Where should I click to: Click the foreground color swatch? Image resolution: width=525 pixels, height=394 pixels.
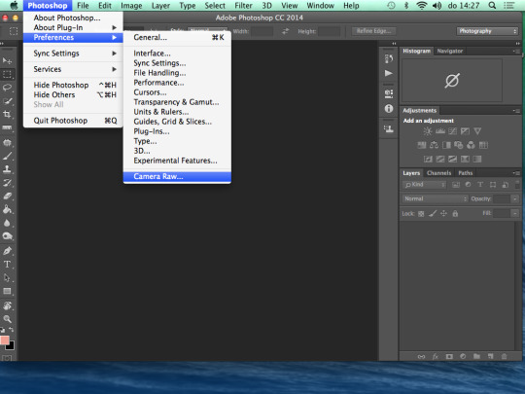[5, 340]
